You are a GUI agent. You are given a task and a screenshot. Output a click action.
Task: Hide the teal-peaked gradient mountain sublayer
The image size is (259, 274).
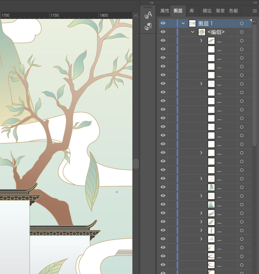click(x=163, y=187)
